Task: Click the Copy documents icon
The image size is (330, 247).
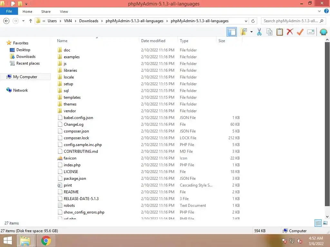Action: click(269, 32)
